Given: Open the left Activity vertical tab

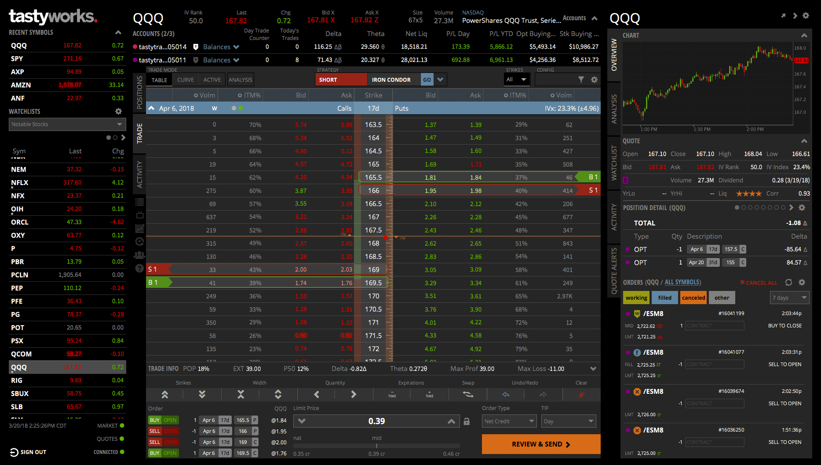Looking at the screenshot, I should pyautogui.click(x=139, y=174).
